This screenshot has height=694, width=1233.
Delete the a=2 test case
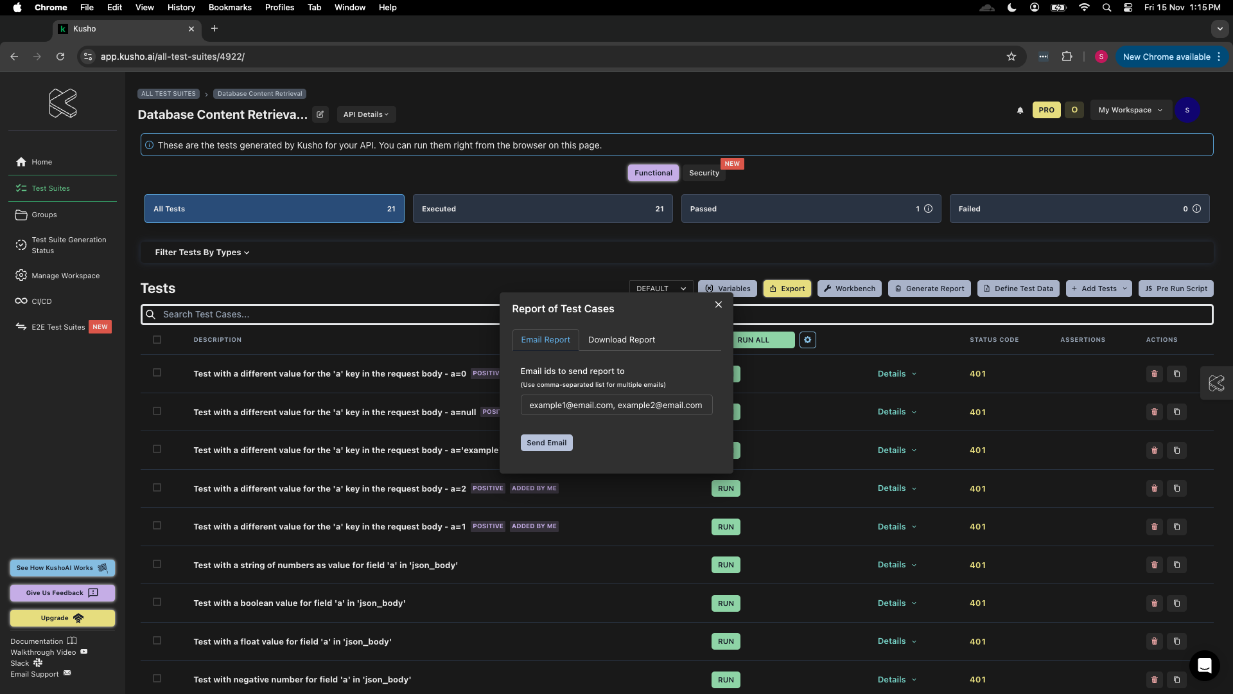pos(1154,488)
